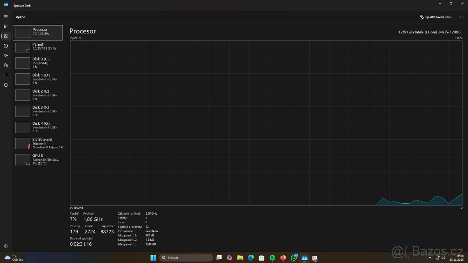Image resolution: width=468 pixels, height=263 pixels.
Task: Select Disk 3 (F:) removable item
Action: pos(38,111)
